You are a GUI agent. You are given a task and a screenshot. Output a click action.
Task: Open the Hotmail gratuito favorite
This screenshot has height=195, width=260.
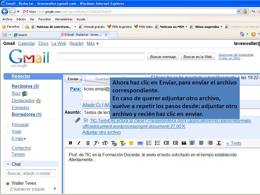coord(92,27)
